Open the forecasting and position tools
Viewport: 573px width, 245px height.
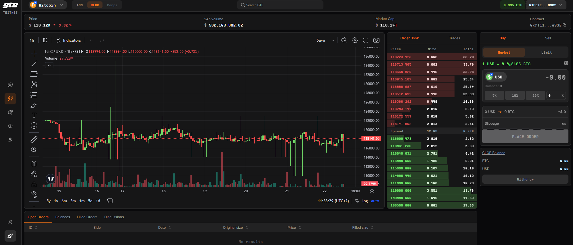[x=34, y=95]
